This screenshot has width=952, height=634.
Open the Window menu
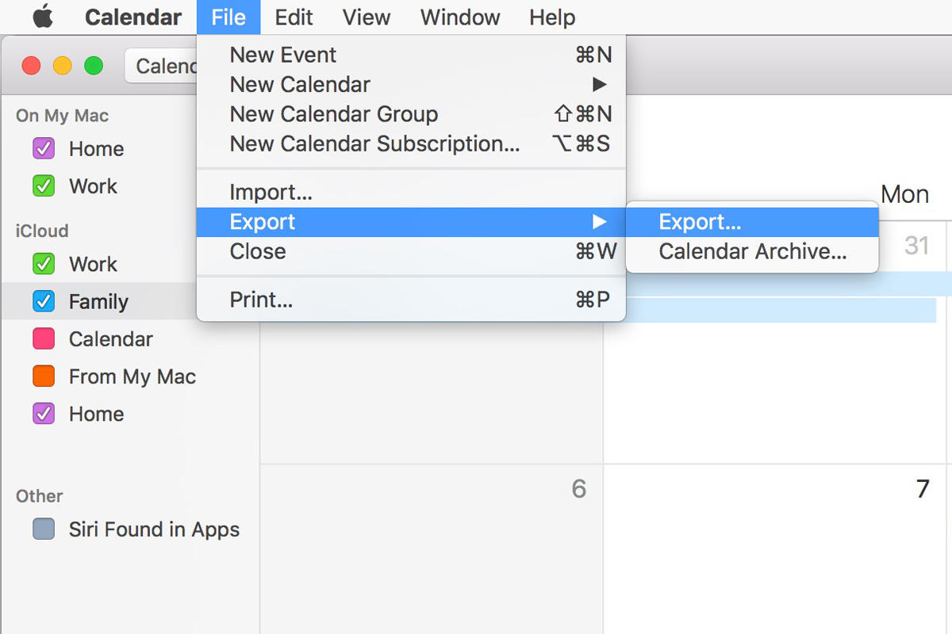pos(460,17)
